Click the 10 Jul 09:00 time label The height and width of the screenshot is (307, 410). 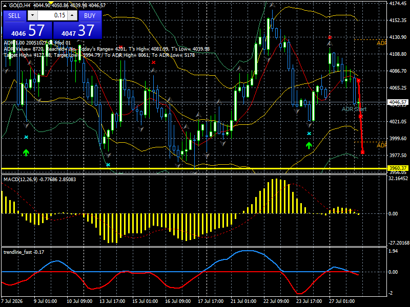coord(79,301)
